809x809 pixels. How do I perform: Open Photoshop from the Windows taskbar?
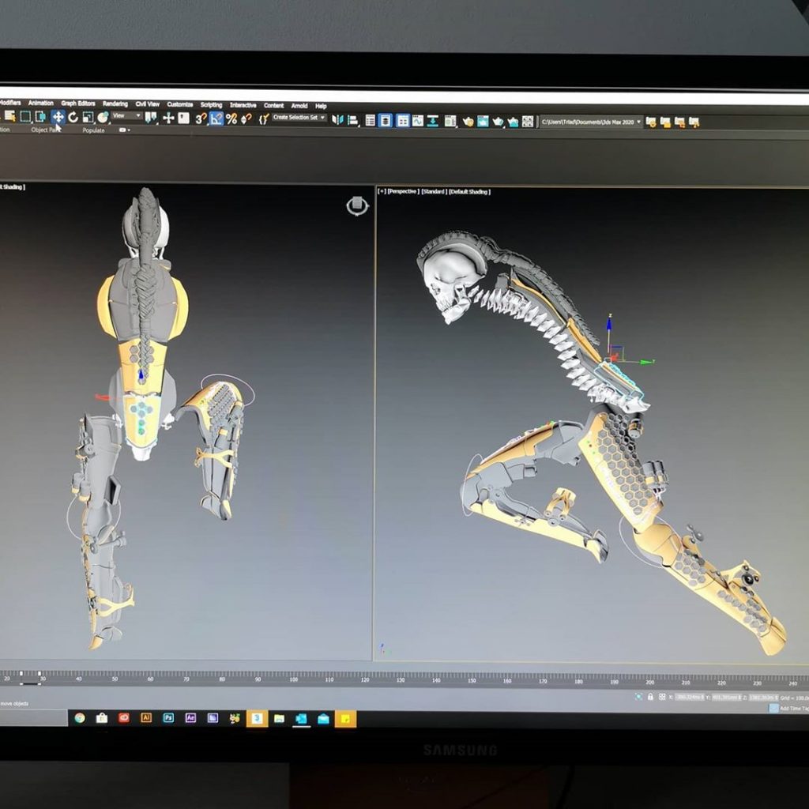168,717
